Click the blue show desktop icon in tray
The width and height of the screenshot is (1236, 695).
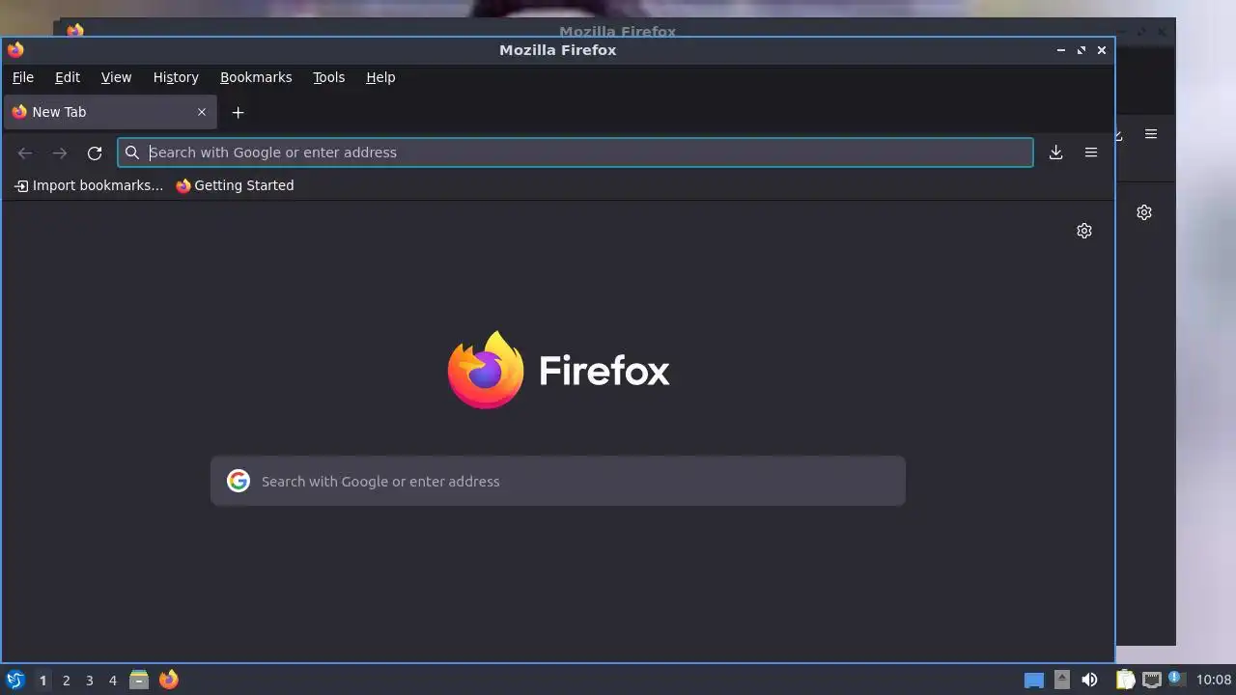1034,681
